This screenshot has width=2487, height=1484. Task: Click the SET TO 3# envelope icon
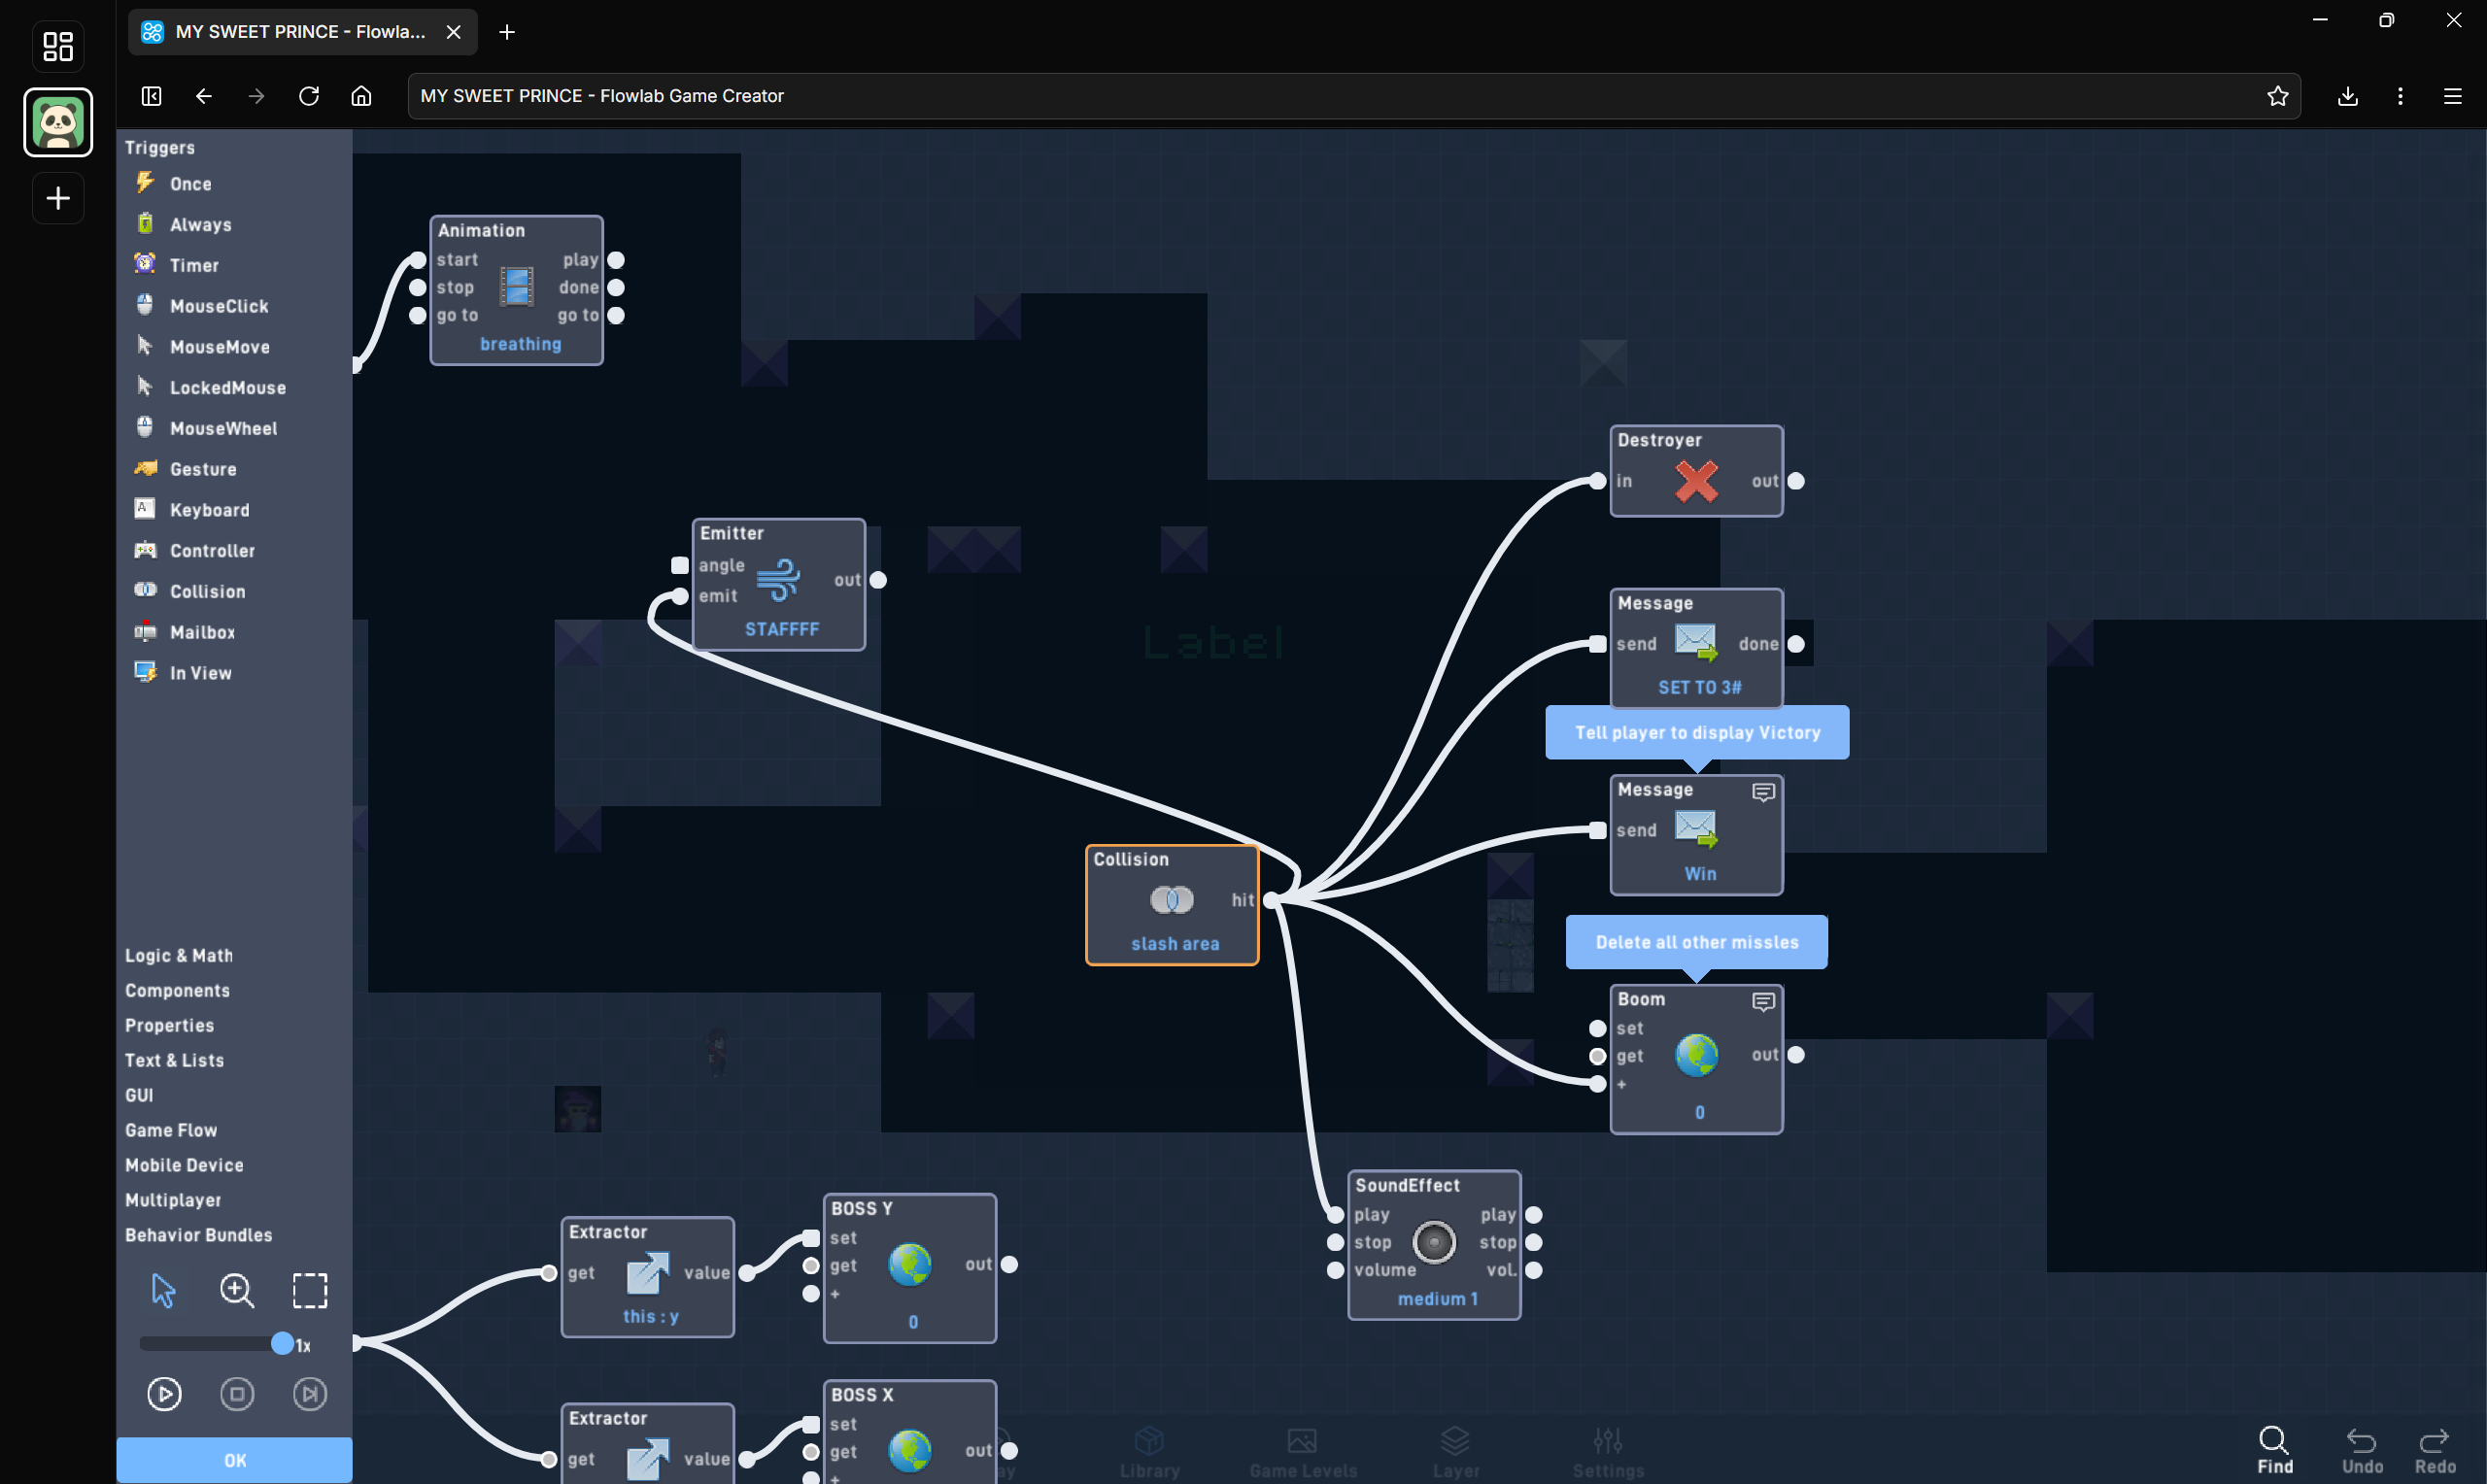1696,642
